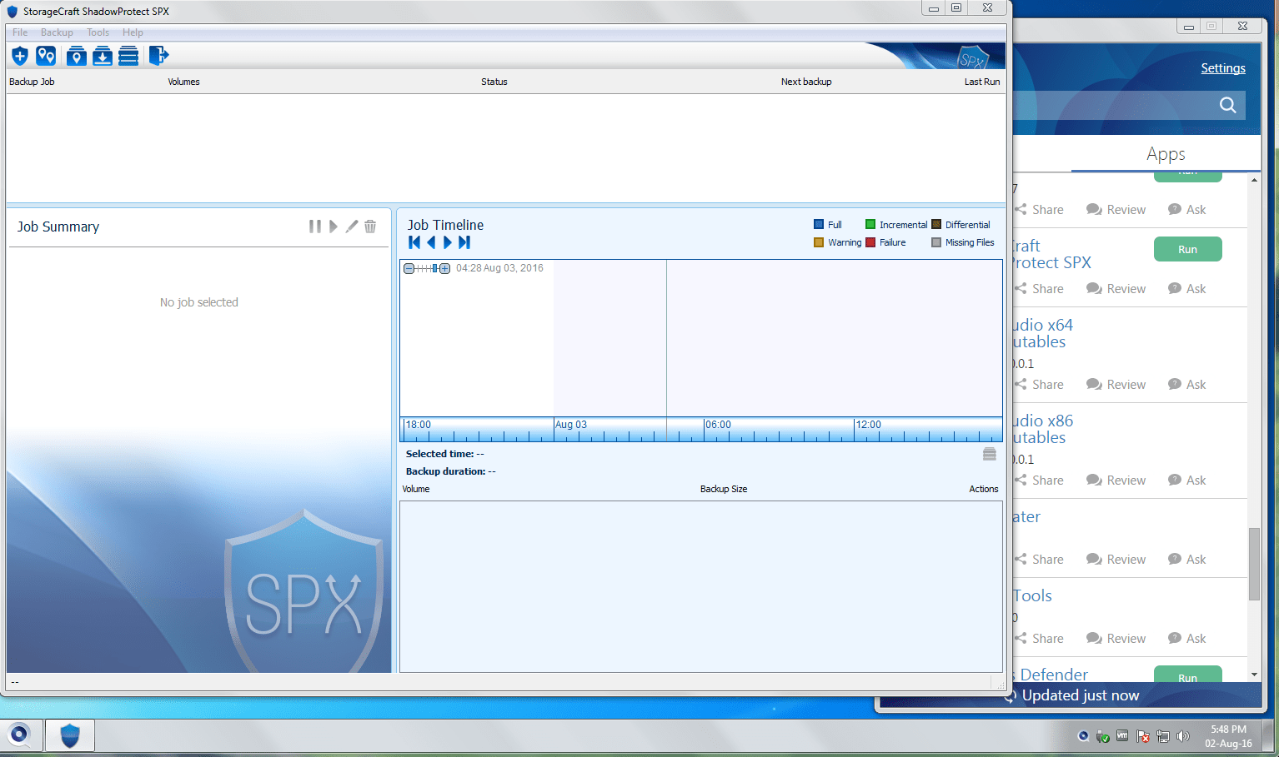Edit the job with the pencil icon

point(352,226)
